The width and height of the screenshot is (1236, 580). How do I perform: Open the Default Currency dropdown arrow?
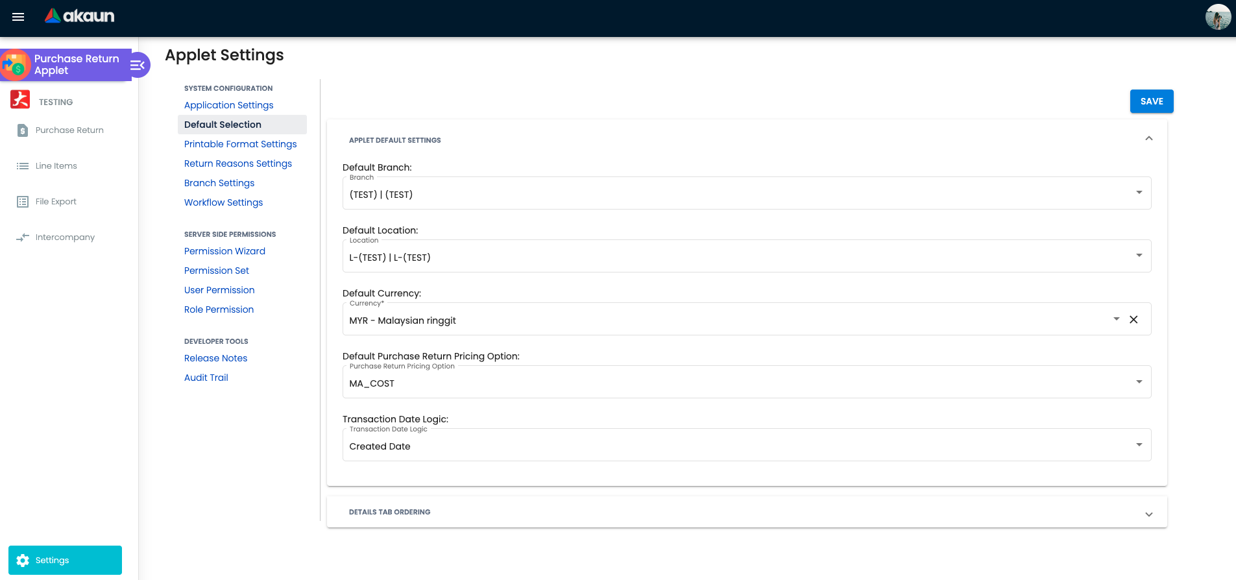coord(1116,319)
